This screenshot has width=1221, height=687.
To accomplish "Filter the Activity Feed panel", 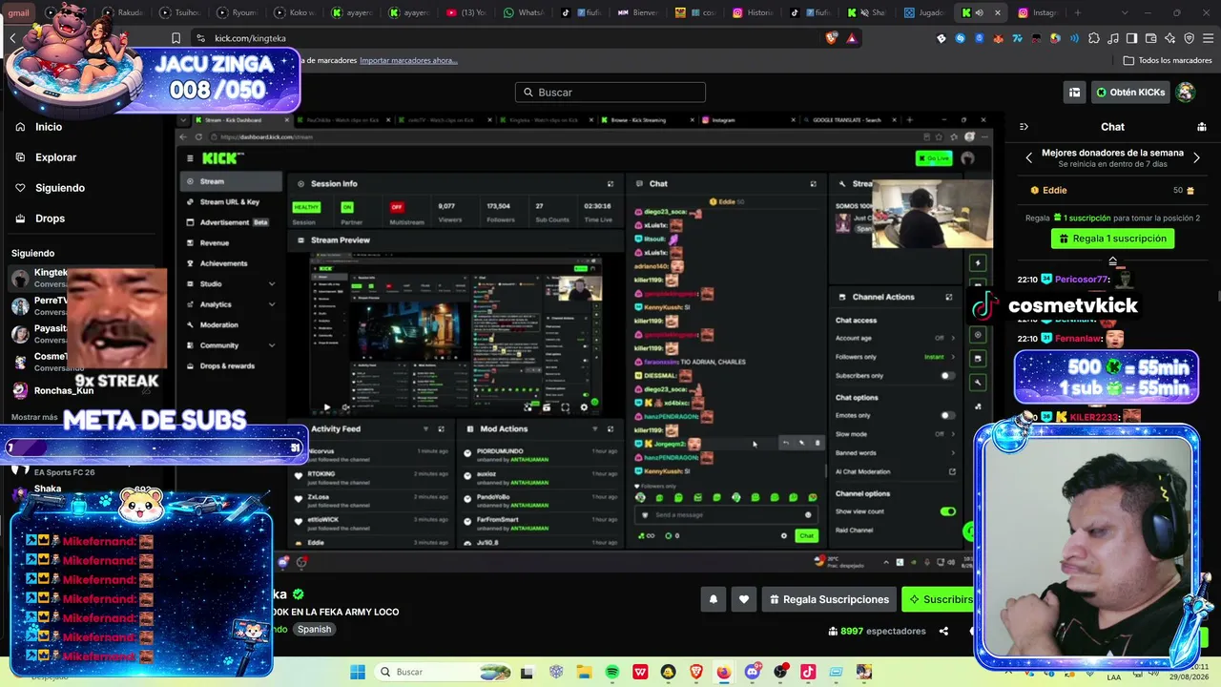I will point(424,429).
